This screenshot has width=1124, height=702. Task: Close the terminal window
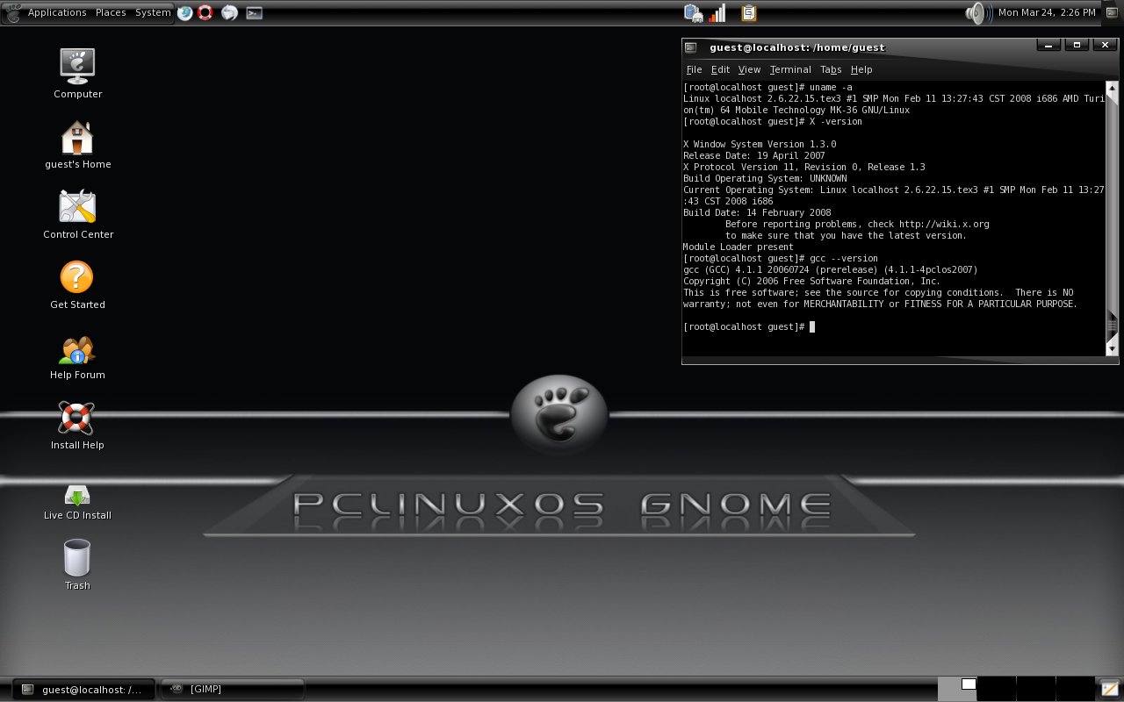1105,46
